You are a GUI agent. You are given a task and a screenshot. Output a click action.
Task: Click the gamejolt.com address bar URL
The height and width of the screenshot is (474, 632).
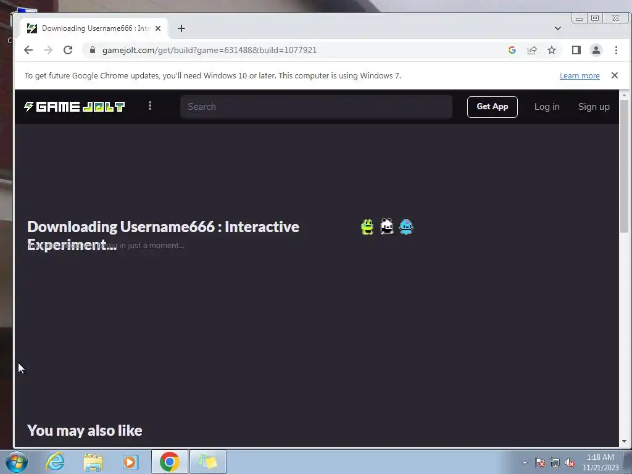point(209,50)
